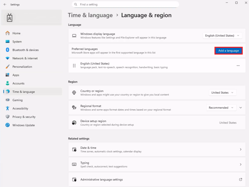Go to System settings
249x187 pixels.
coord(33,42)
